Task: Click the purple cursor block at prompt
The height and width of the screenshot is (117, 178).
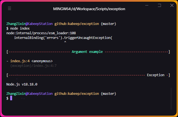Action: pos(11,98)
